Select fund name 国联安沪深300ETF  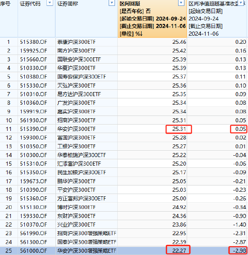click(x=79, y=60)
